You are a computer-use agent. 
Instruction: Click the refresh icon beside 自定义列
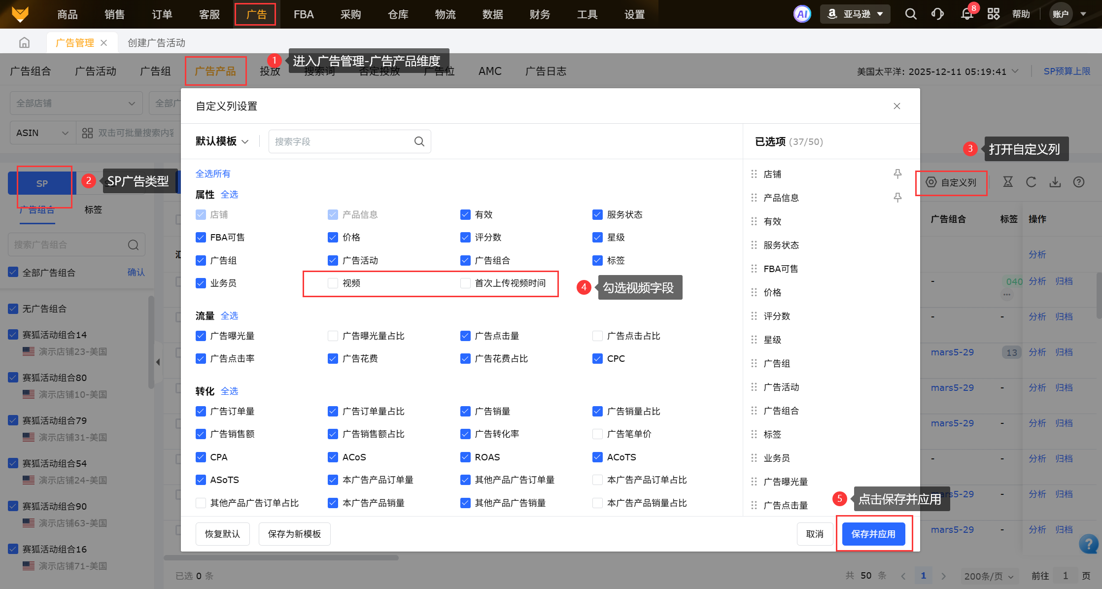tap(1031, 182)
